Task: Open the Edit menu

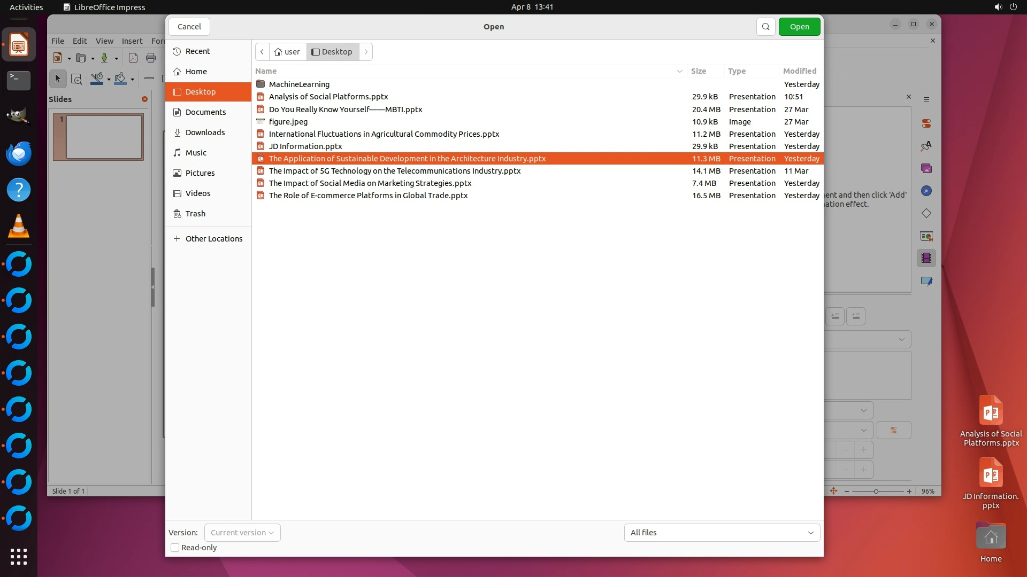Action: (80, 41)
